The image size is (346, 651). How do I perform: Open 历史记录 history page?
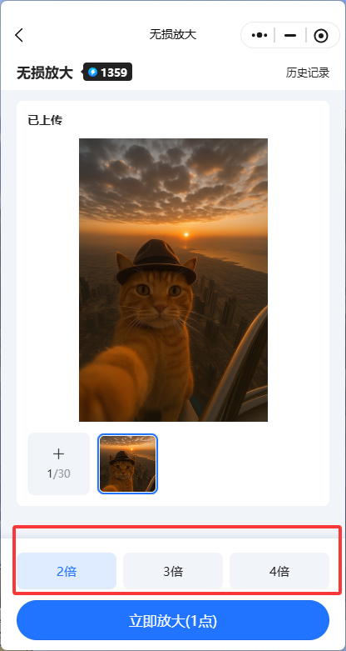[308, 73]
